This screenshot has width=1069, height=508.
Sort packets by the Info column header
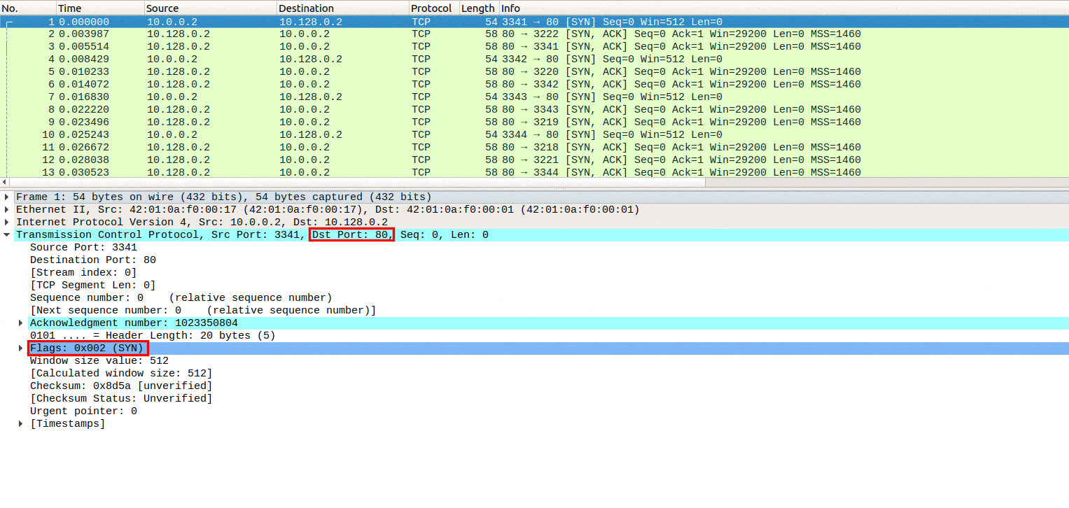[784, 8]
